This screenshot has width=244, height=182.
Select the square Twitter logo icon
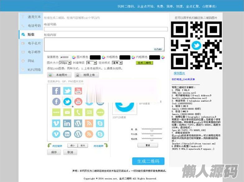click(x=67, y=91)
